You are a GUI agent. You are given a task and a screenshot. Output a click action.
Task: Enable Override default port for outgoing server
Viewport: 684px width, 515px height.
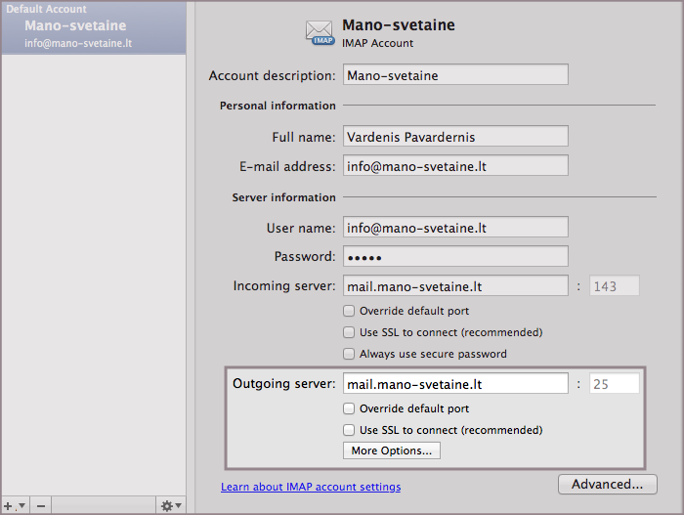click(x=349, y=408)
